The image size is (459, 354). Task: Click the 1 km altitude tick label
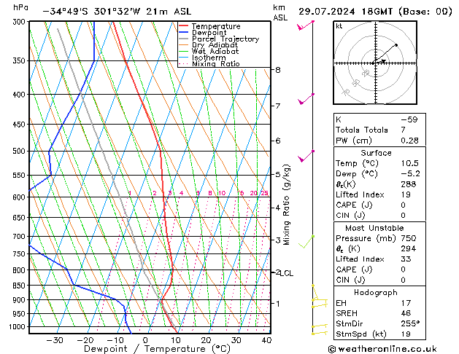point(277,304)
